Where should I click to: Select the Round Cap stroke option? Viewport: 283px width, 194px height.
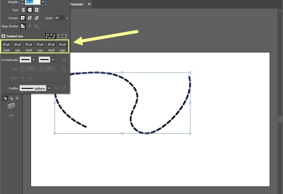click(30, 10)
